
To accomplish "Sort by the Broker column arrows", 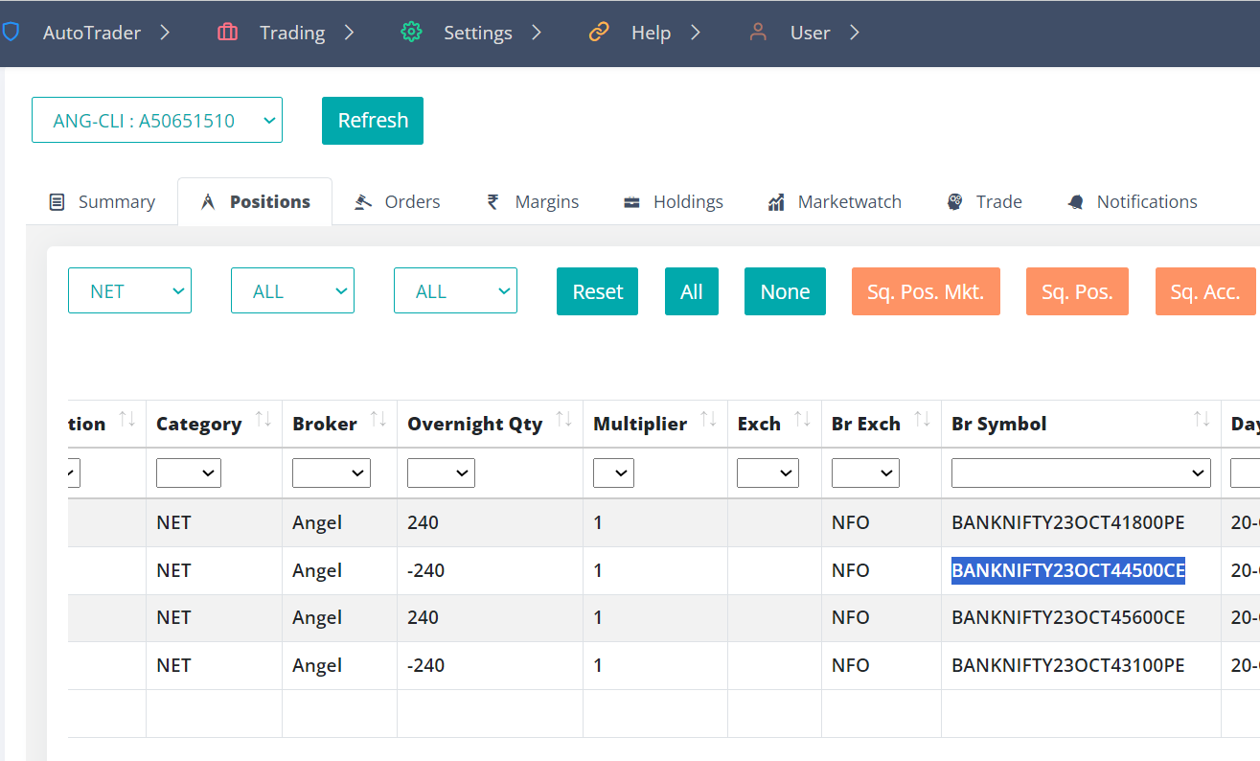I will click(378, 420).
